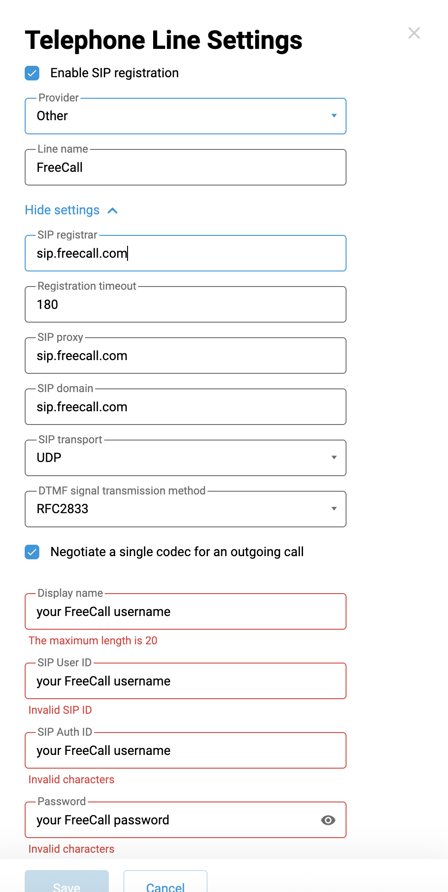Show password with the eye icon
Screen dimensions: 448x892
tap(328, 820)
